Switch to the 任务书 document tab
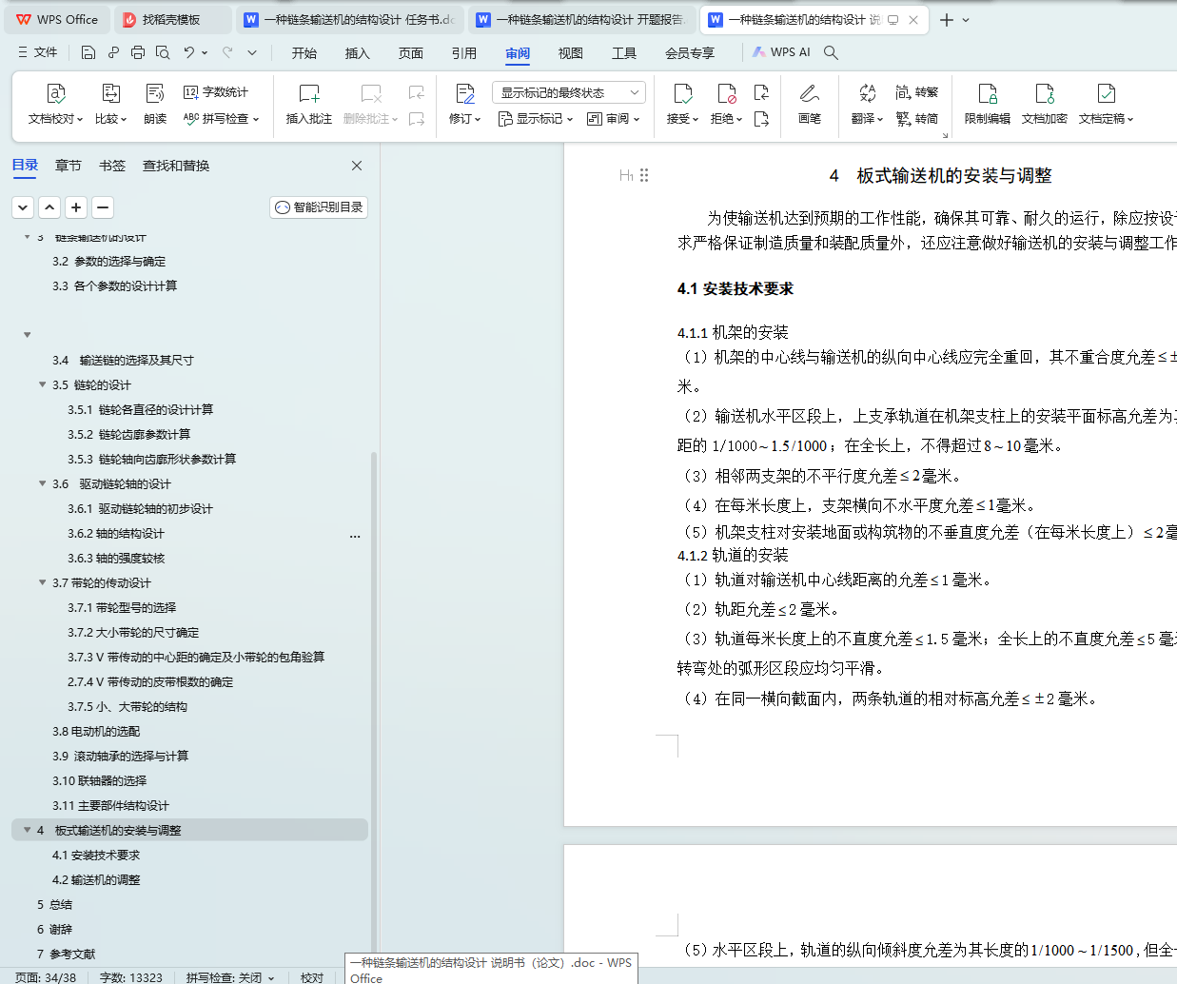This screenshot has height=984, width=1177. click(350, 19)
